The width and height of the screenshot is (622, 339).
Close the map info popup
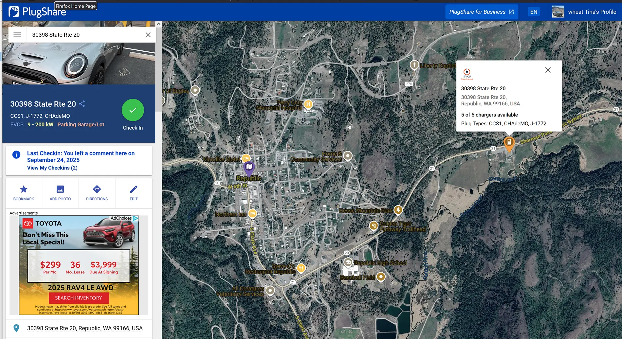(x=548, y=70)
